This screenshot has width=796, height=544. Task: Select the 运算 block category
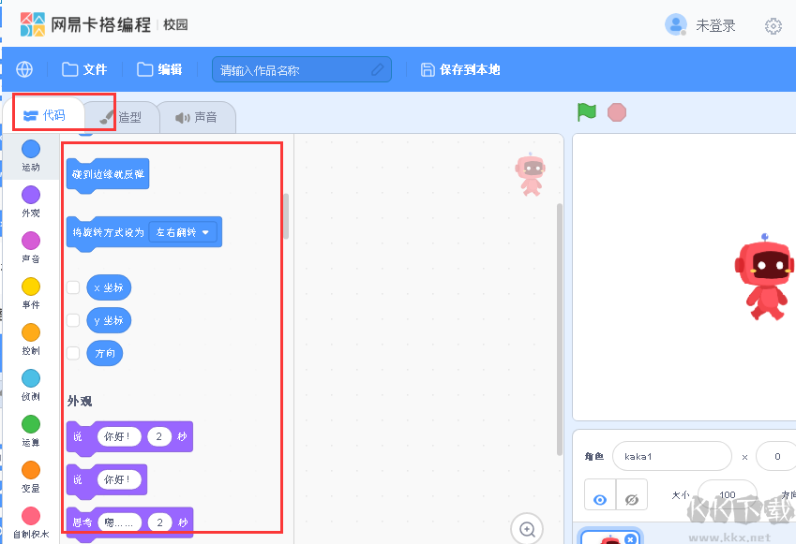click(31, 431)
